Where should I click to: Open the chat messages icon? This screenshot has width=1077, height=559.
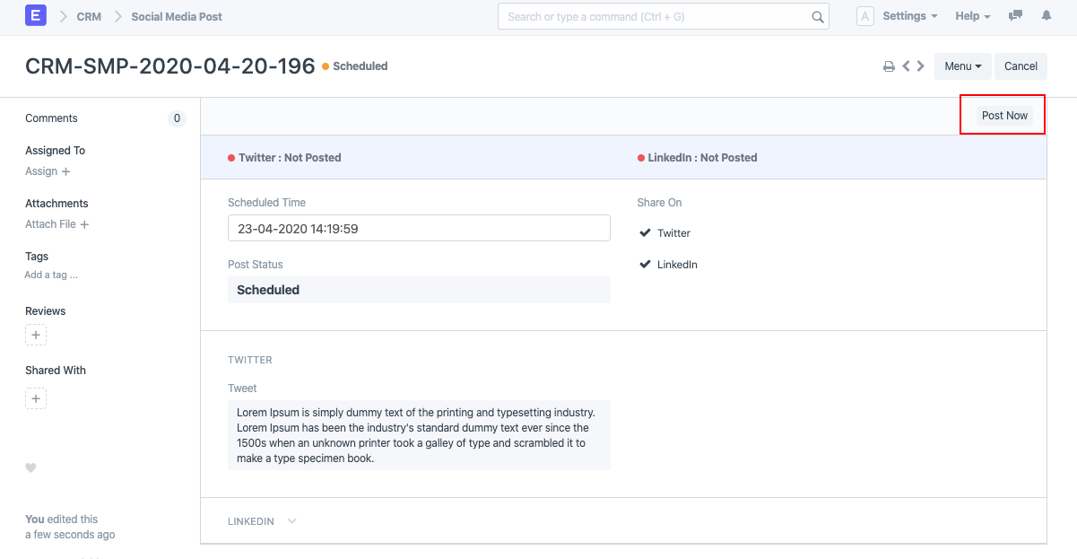click(1015, 16)
